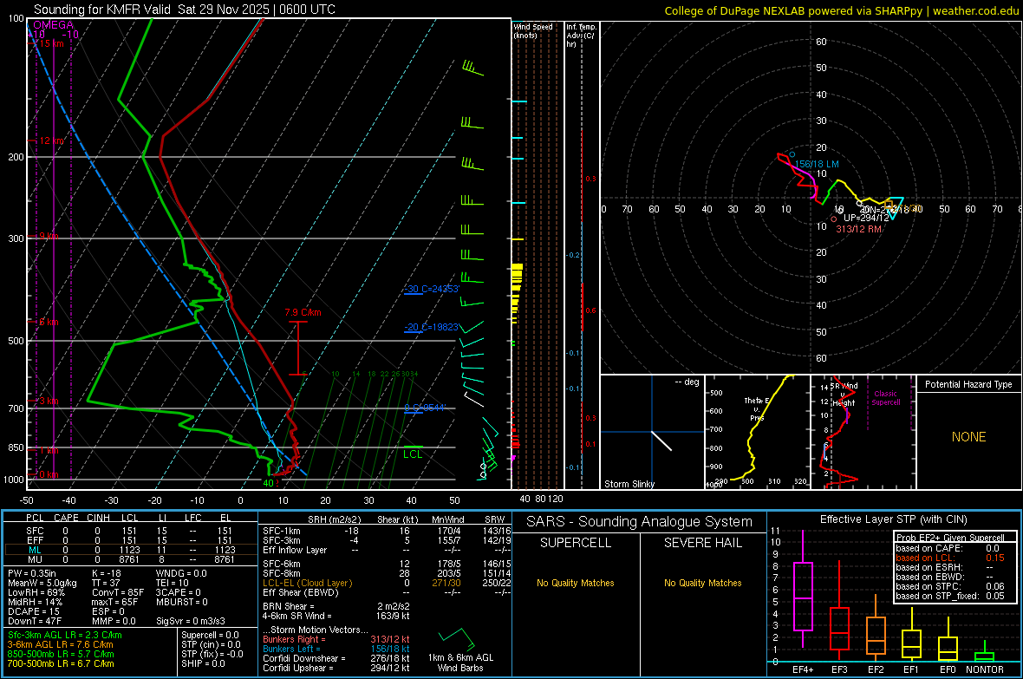Select the SFC-1km kinematics row
The height and width of the screenshot is (679, 1023).
pyautogui.click(x=387, y=531)
